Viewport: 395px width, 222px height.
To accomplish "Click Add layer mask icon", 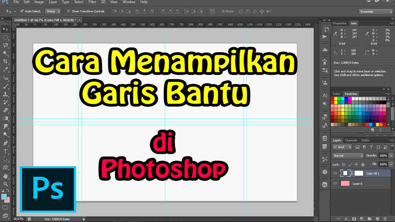I will [x=354, y=219].
